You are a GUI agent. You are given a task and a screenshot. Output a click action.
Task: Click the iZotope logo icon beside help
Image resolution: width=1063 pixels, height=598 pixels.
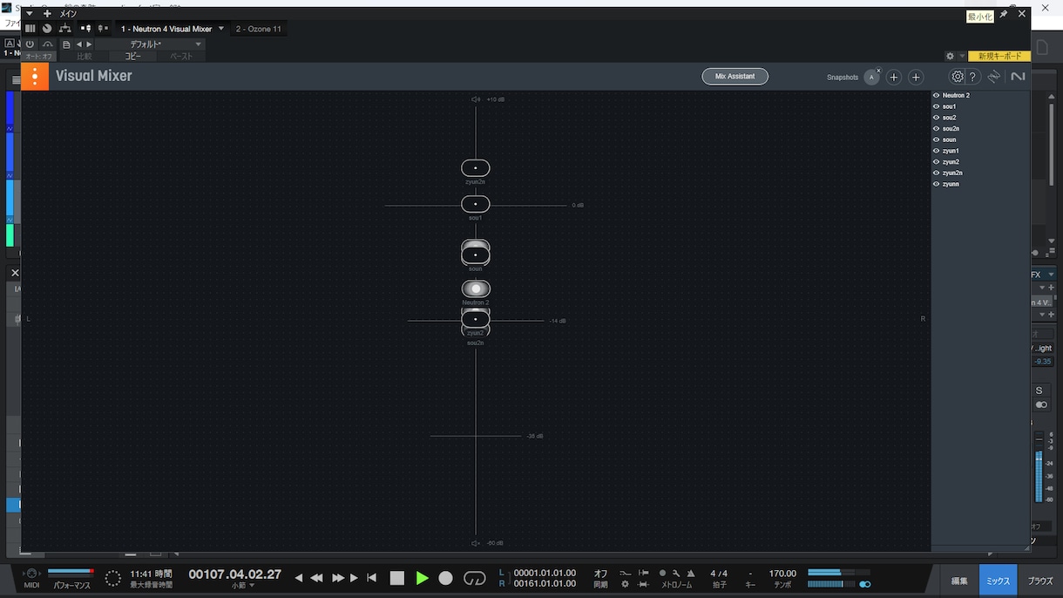pos(994,77)
